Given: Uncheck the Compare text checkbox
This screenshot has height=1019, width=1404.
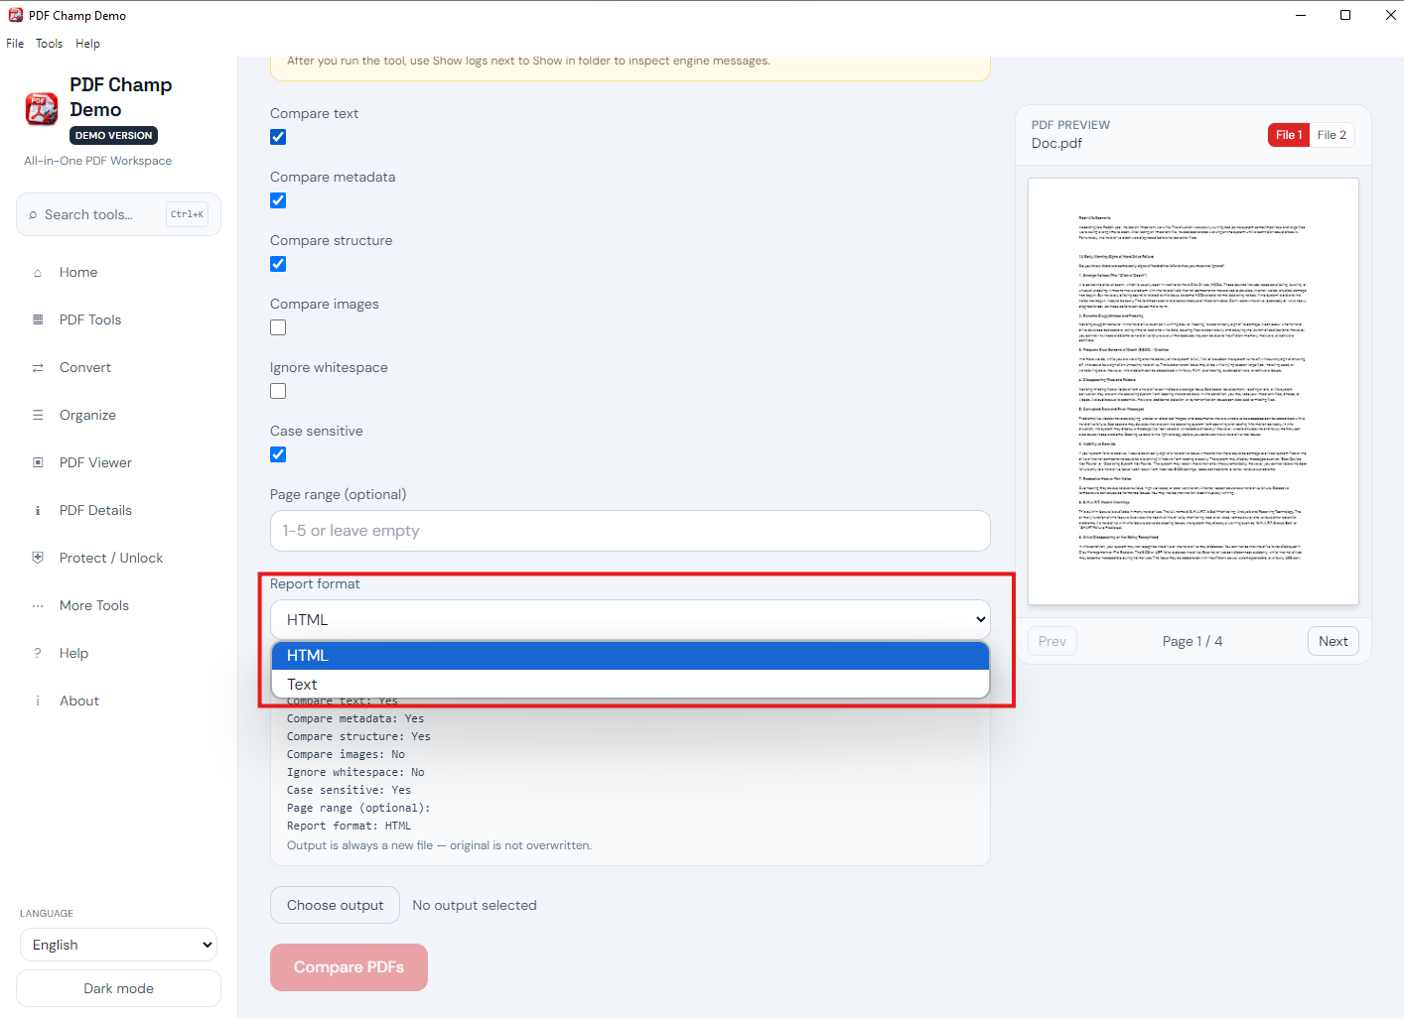Looking at the screenshot, I should click(x=278, y=137).
